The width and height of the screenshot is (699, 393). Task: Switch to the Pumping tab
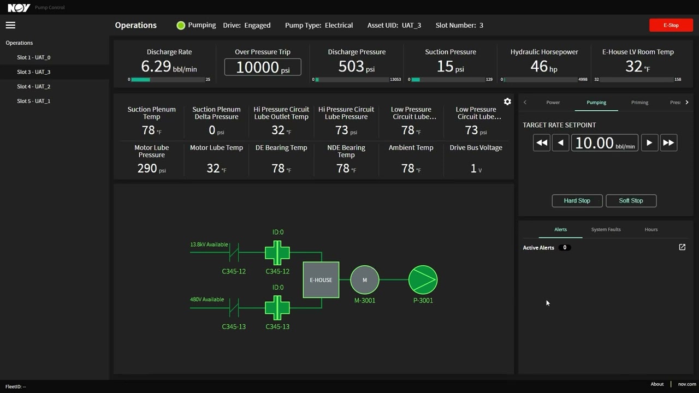(x=596, y=103)
